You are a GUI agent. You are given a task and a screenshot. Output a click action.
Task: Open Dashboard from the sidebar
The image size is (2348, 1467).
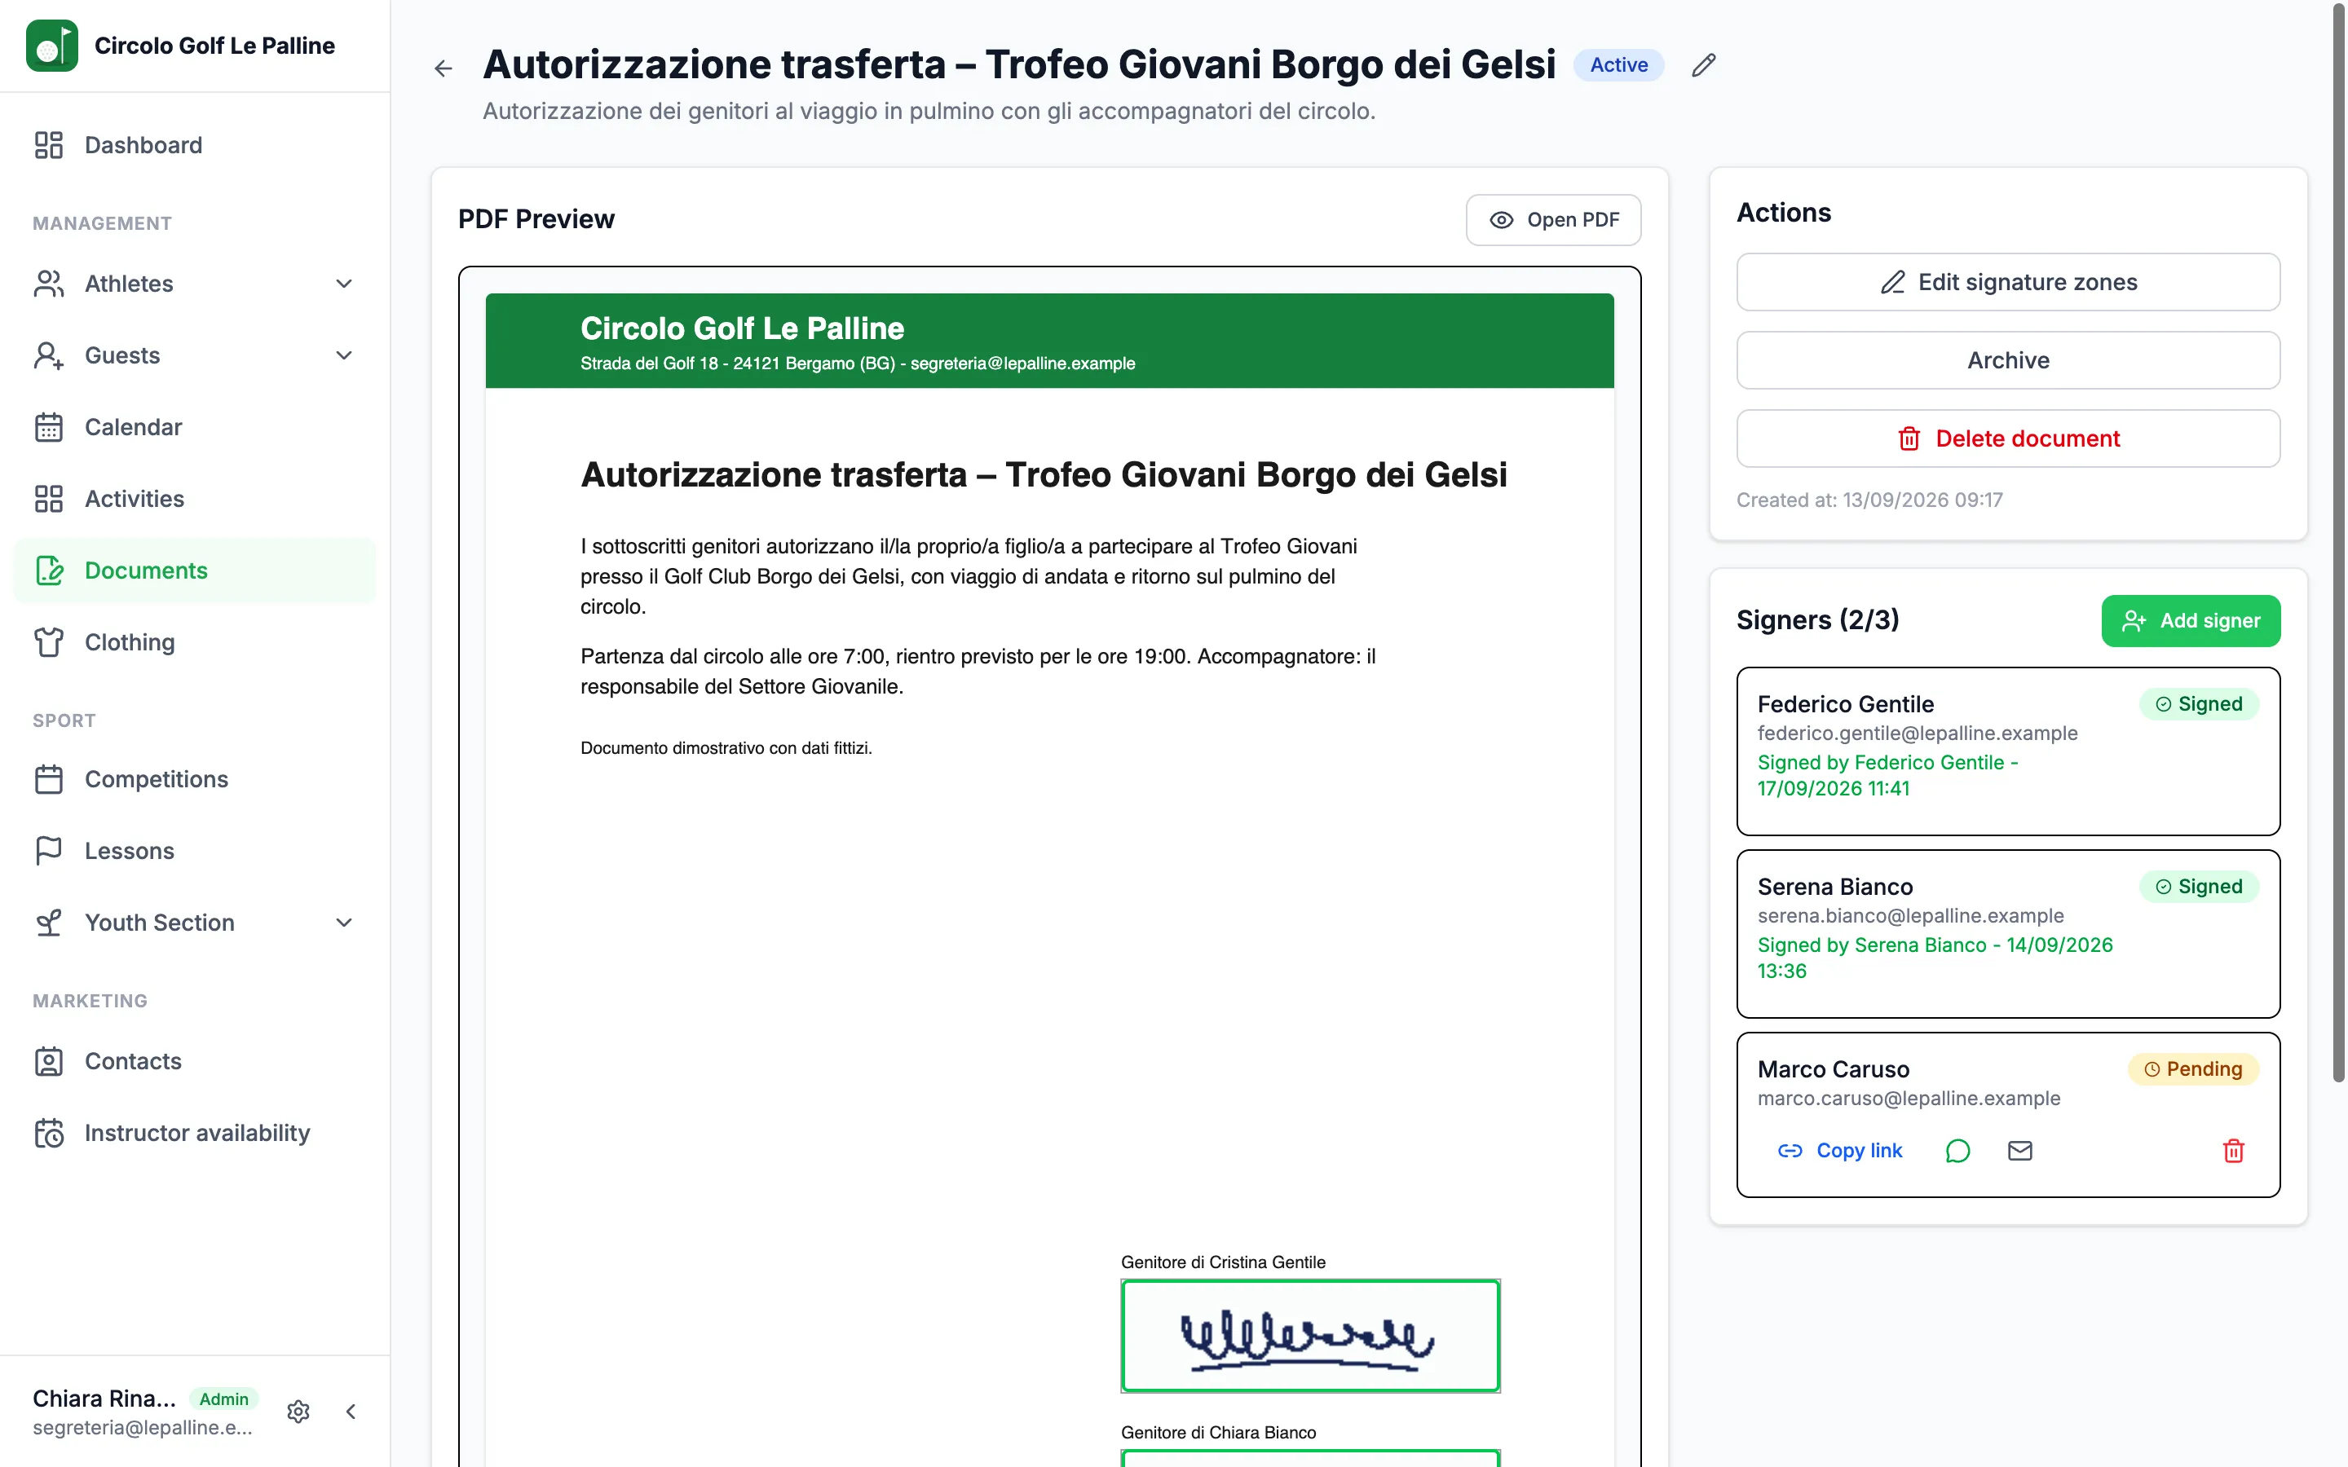pos(195,144)
